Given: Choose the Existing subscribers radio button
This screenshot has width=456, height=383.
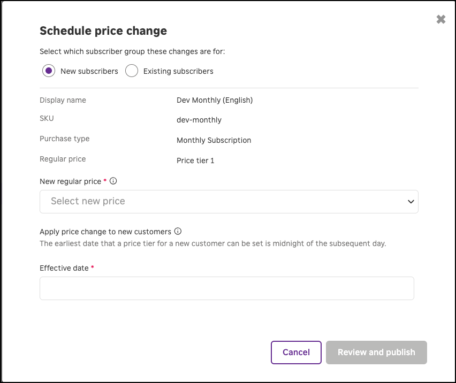Looking at the screenshot, I should point(132,71).
